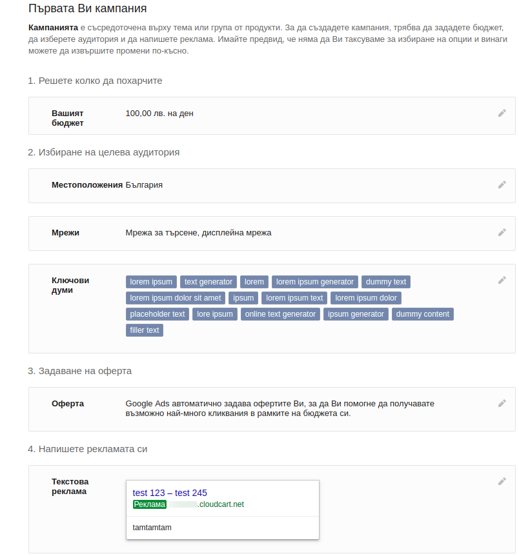Viewport: 519px width, 556px height.
Task: Click pencil icon for Местоположения row
Action: tap(502, 184)
